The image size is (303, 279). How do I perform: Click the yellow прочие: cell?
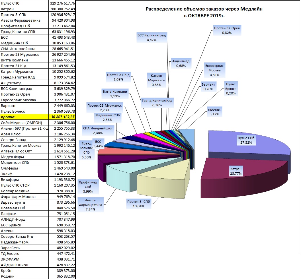pos(24,117)
